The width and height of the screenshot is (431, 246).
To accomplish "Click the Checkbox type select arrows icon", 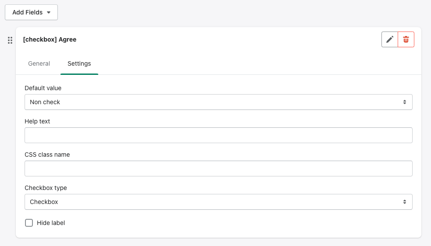I will (404, 202).
